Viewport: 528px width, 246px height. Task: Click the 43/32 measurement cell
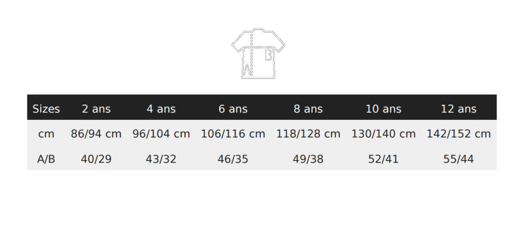161,159
